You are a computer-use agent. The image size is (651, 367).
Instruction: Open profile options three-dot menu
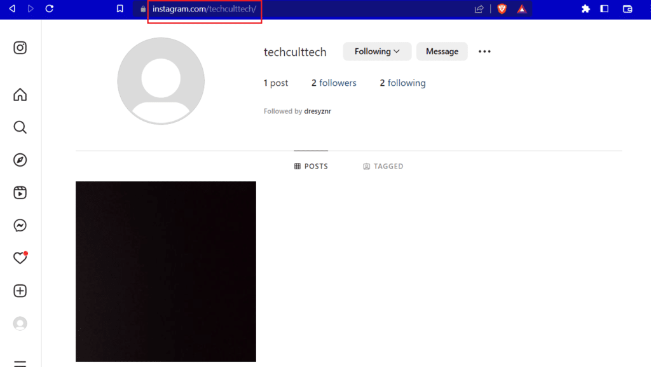(x=484, y=52)
